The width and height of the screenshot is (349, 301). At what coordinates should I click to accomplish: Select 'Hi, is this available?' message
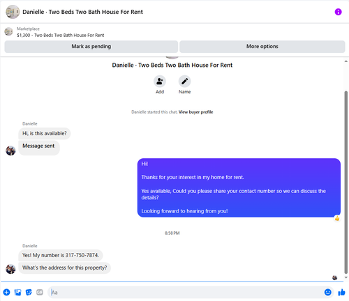45,133
